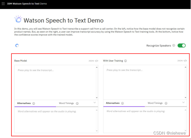Click the Recognize Speakers info icon
This screenshot has width=191, height=138.
click(174, 45)
